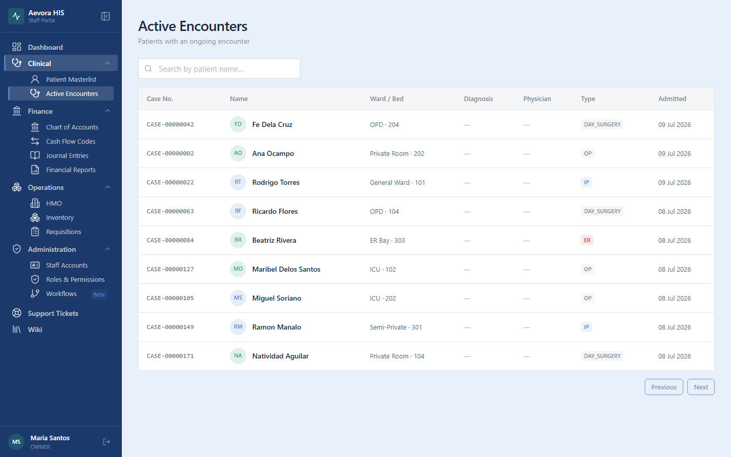Click Natividad Aguilar's NA avatar
This screenshot has width=731, height=457.
coord(238,356)
